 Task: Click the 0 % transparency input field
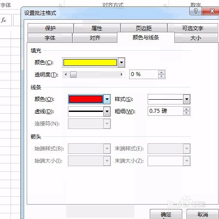click(144, 74)
